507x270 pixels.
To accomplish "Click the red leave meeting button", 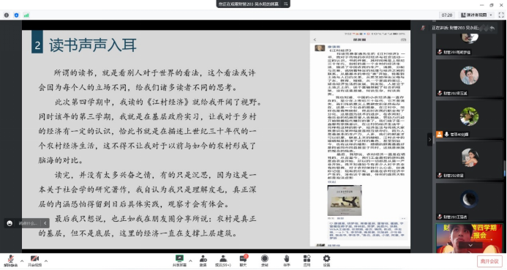I will (489, 261).
